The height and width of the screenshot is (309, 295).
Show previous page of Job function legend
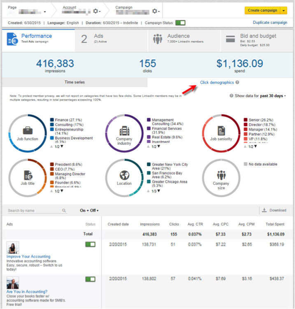51,146
